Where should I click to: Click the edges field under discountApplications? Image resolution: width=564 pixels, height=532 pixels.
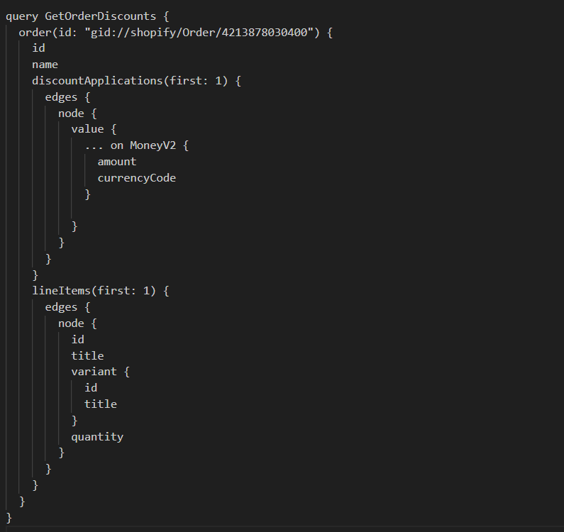click(61, 96)
